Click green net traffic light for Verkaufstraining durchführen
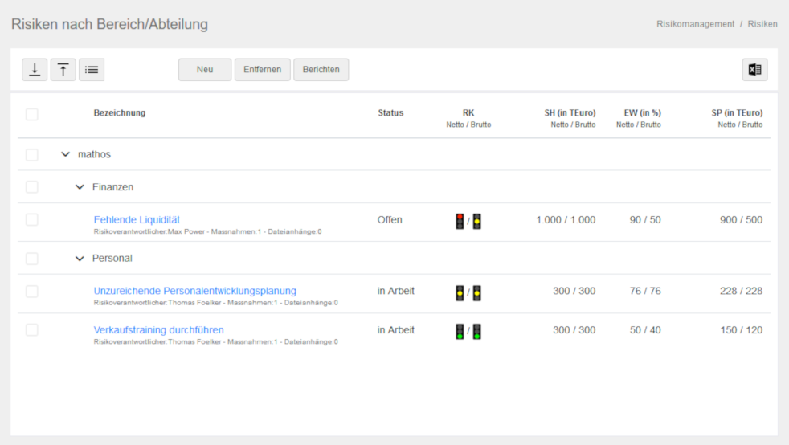This screenshot has width=789, height=445. pos(460,331)
